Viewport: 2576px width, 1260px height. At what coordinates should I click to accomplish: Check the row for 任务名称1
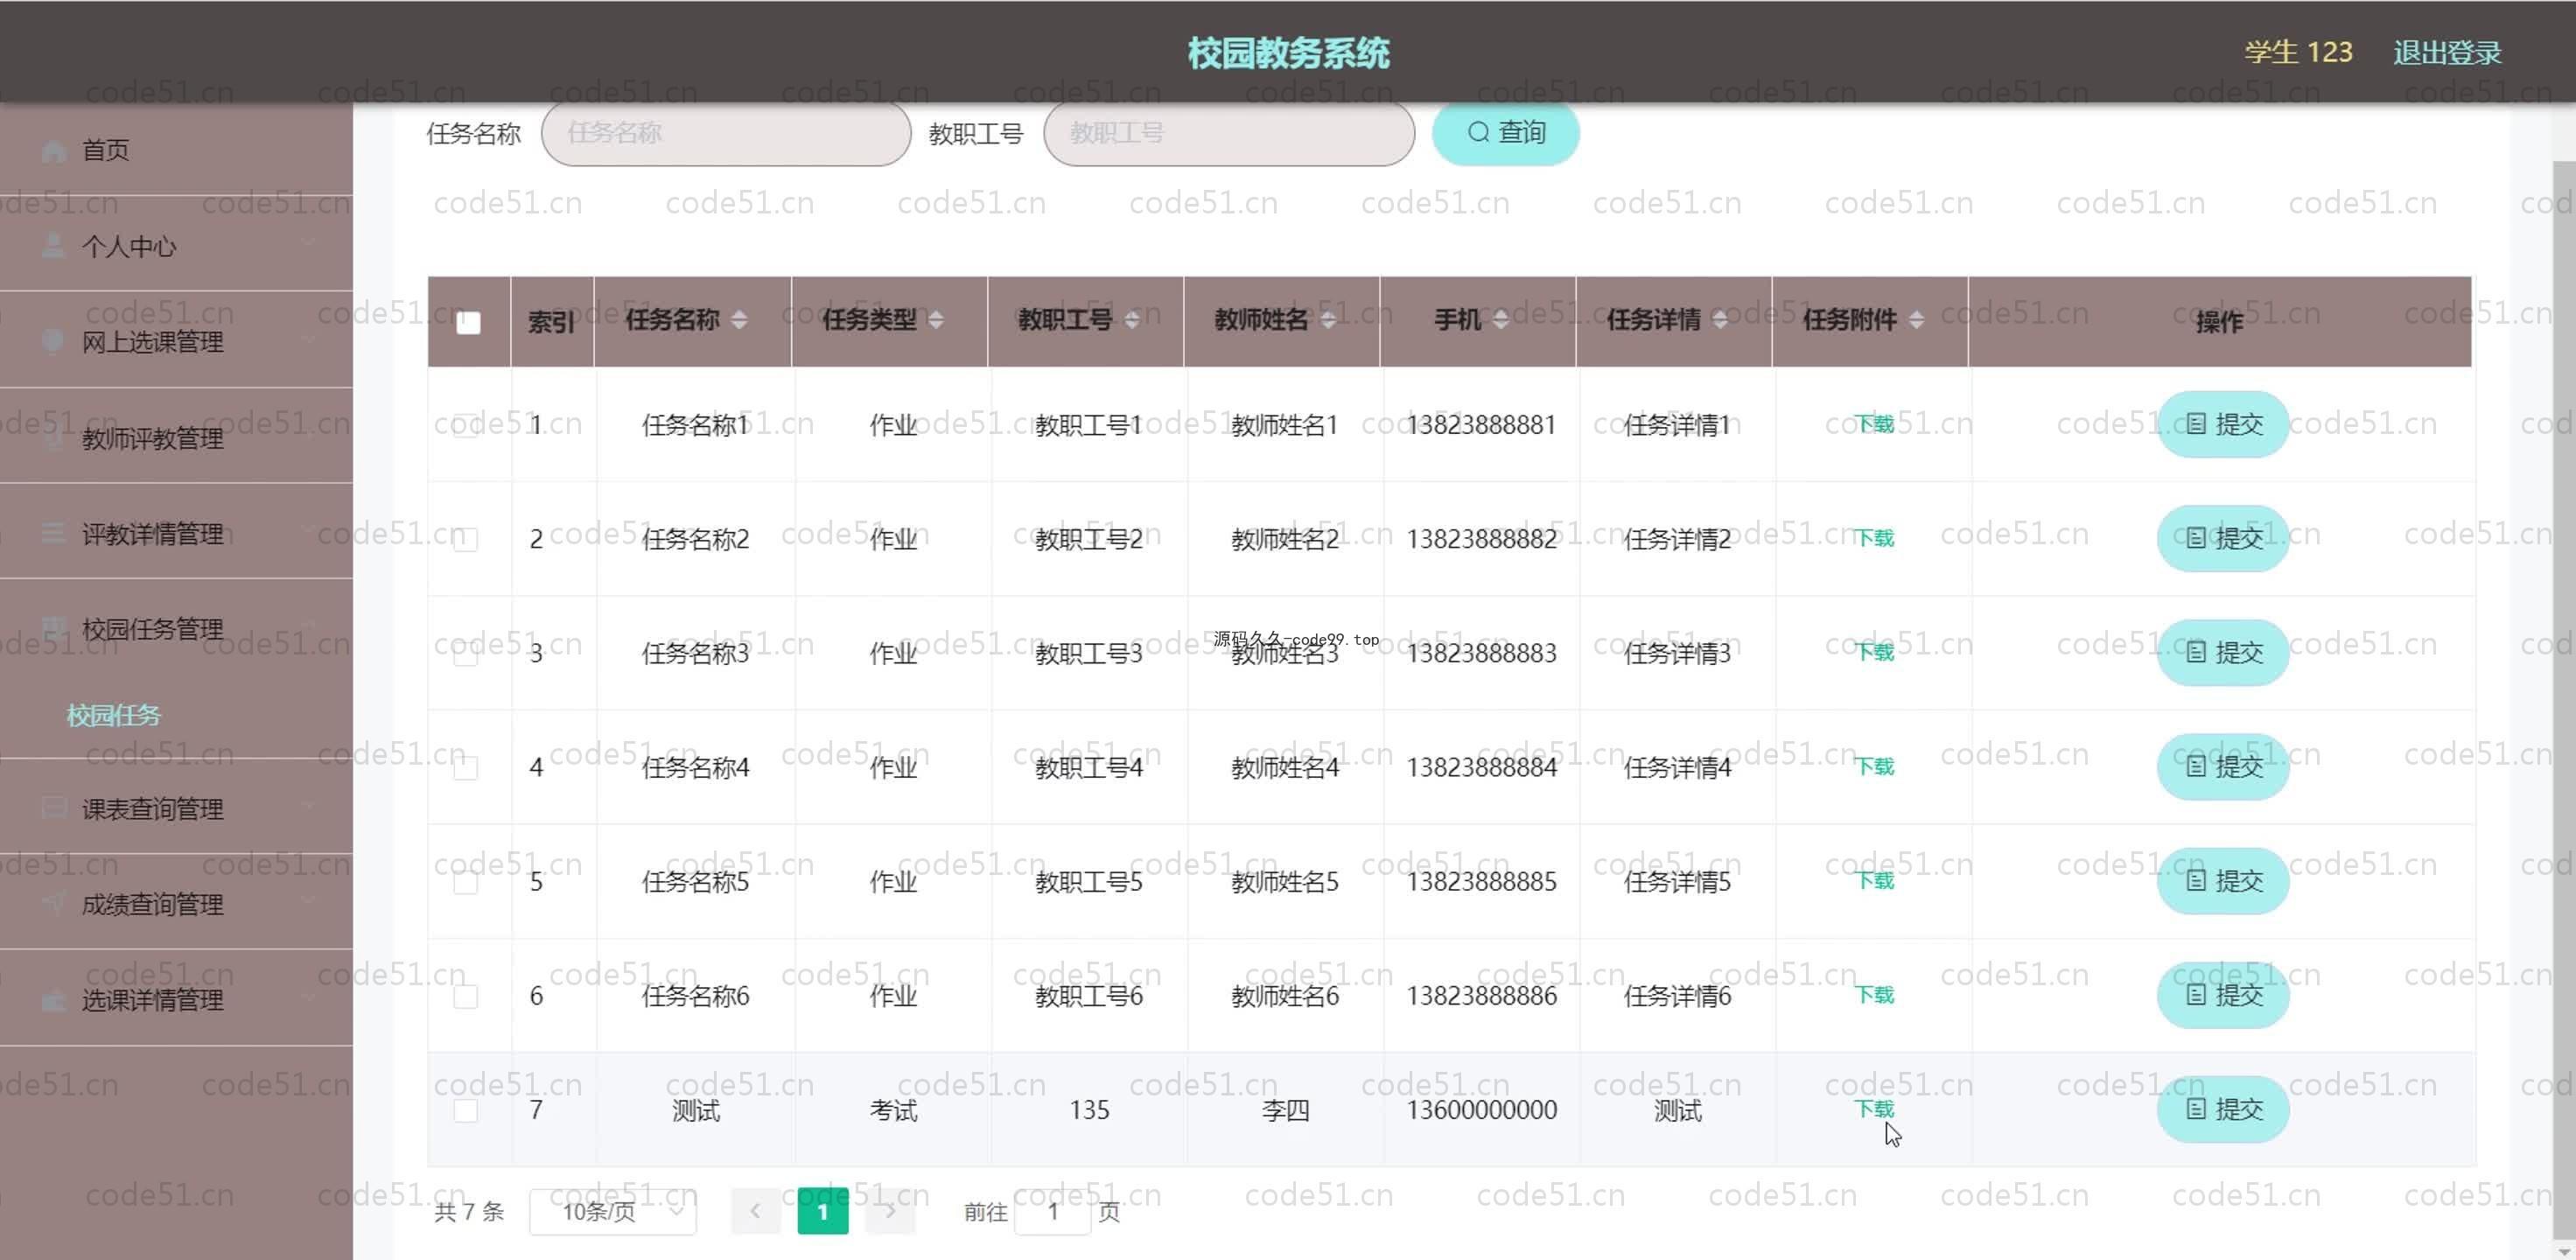point(465,425)
